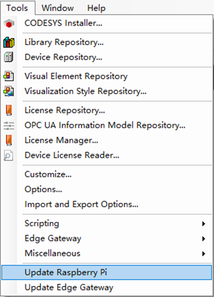
Task: Click the License Manager dongle icon
Action: 9,140
